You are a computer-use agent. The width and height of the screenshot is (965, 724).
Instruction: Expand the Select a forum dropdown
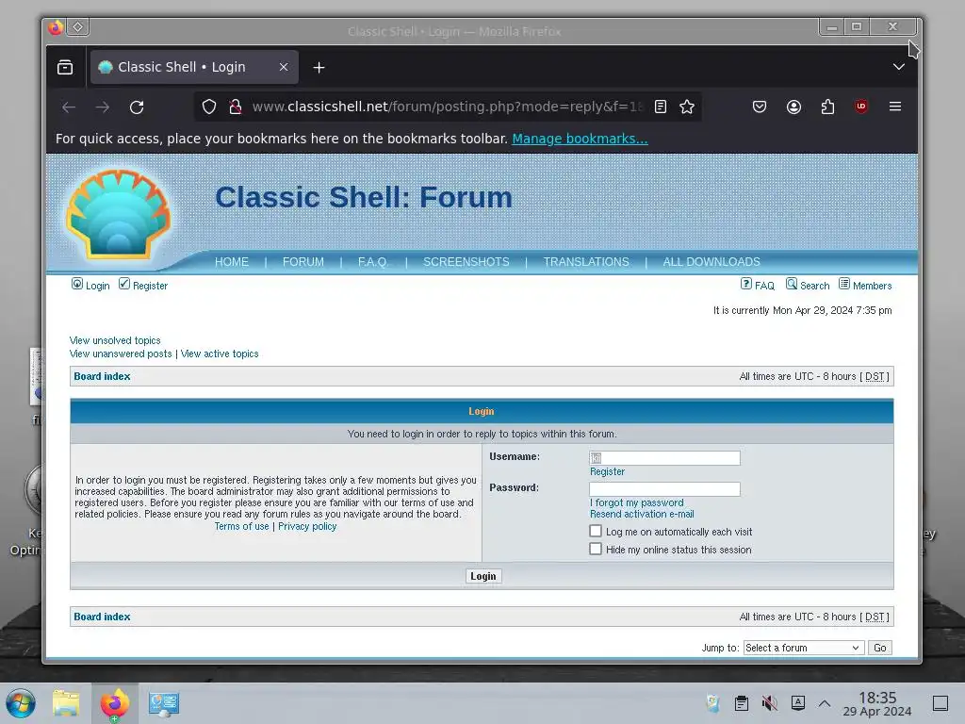point(803,648)
